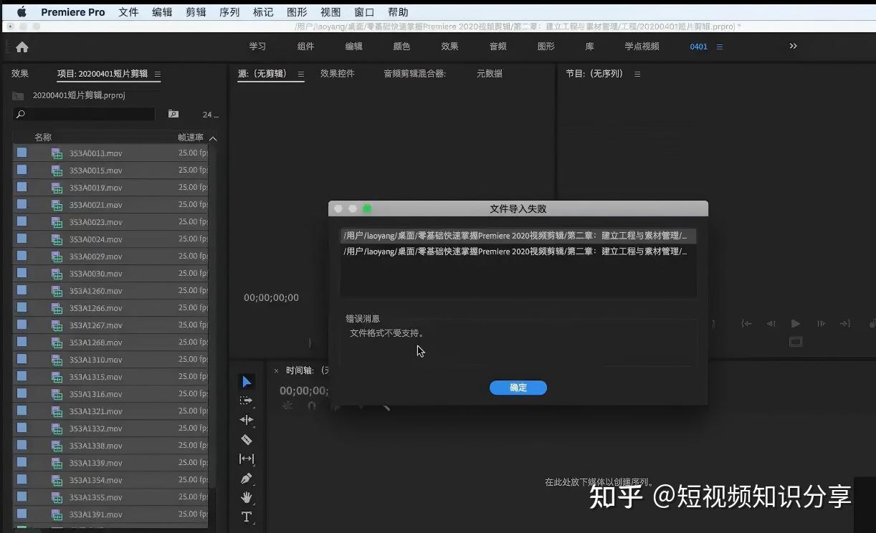This screenshot has height=533, width=876.
Task: Click the Home icon in the top toolbar
Action: 22,46
